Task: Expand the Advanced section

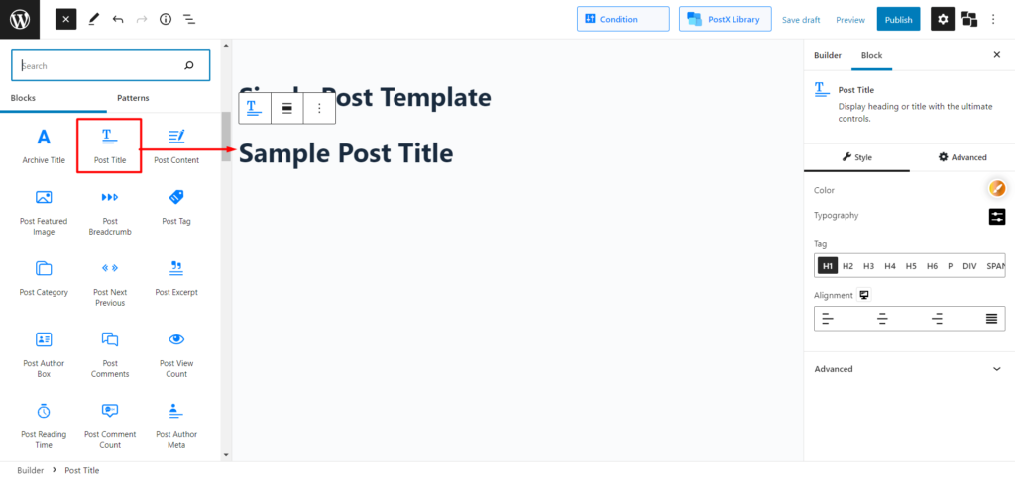Action: 908,369
